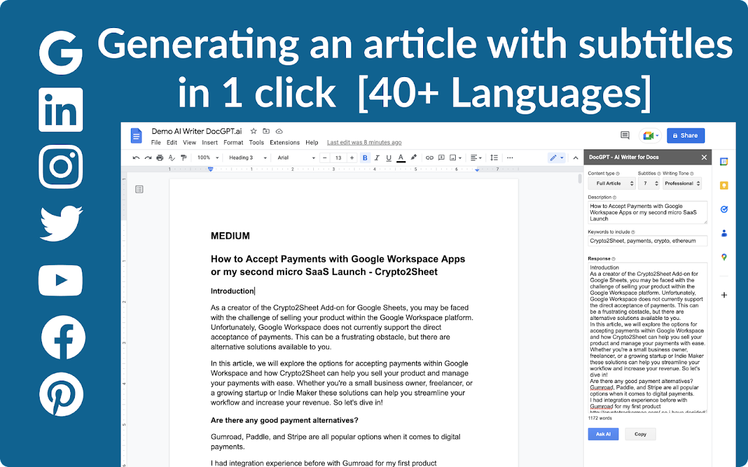Open Google Tasks in side panel
748x467 pixels.
724,209
